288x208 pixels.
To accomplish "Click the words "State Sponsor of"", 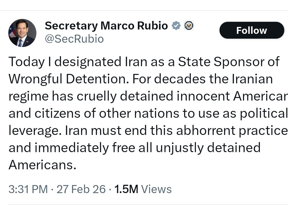I will tap(229, 62).
